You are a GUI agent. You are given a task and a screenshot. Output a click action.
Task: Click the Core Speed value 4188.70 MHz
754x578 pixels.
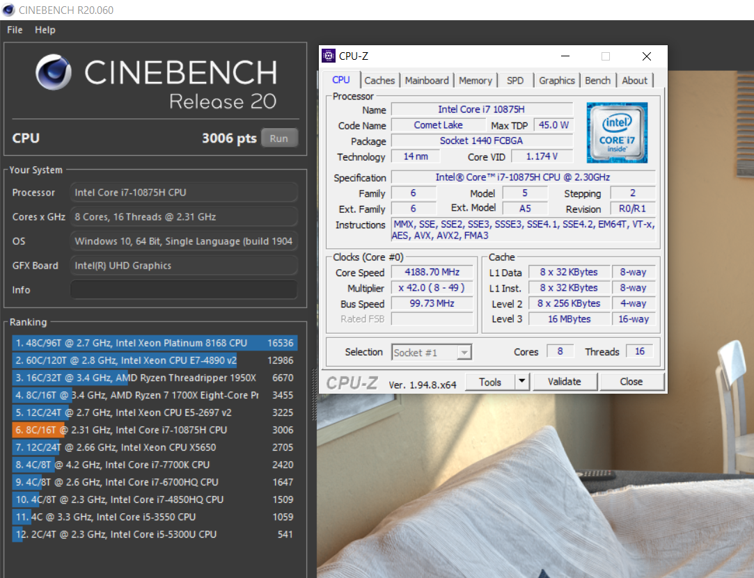click(432, 272)
